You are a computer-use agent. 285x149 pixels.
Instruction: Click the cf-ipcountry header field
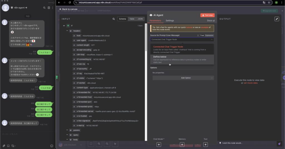[82, 69]
